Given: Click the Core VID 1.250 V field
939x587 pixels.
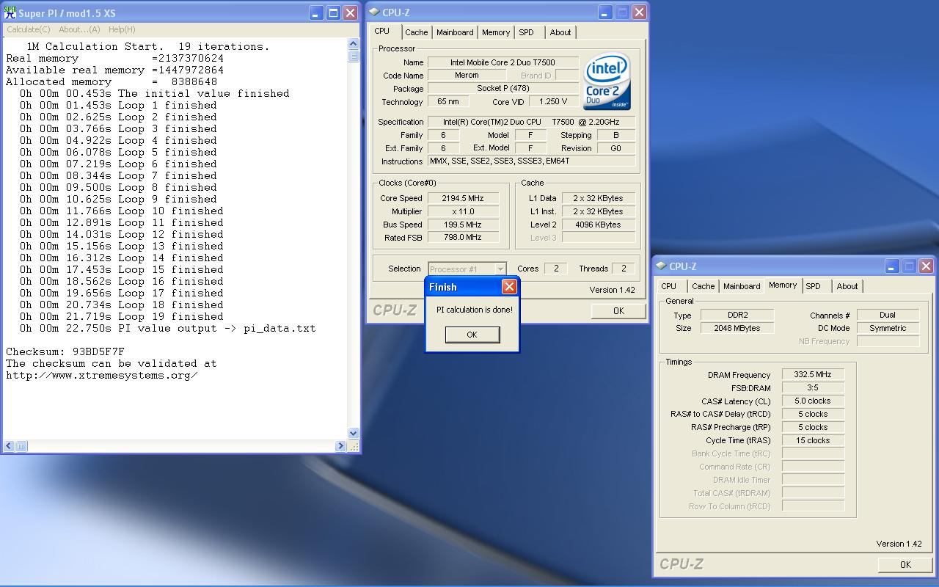Looking at the screenshot, I should tap(552, 102).
